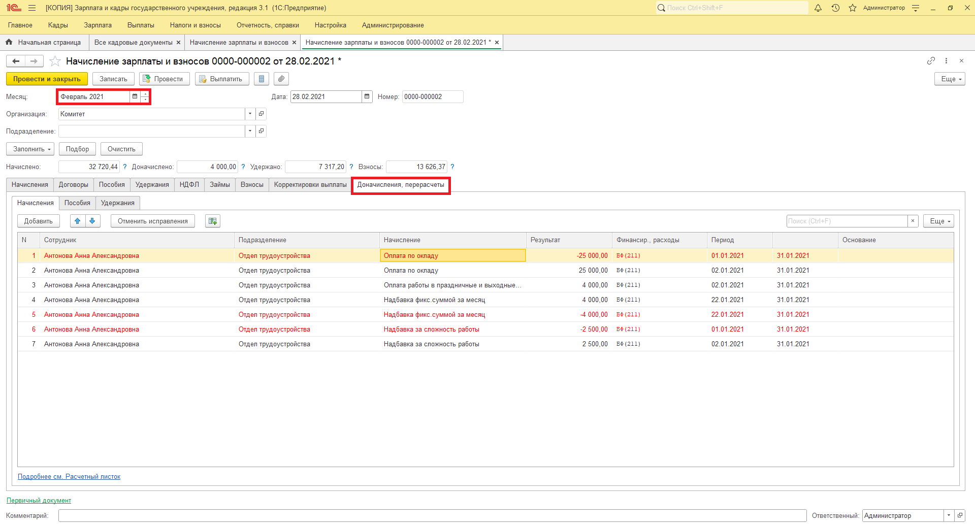Show help for Начислено amount
The height and width of the screenshot is (525, 975).
point(125,167)
